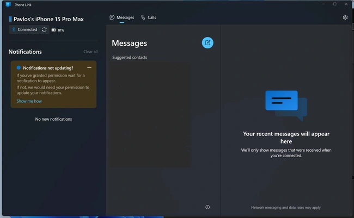Open Phone Link settings gear

(x=345, y=17)
